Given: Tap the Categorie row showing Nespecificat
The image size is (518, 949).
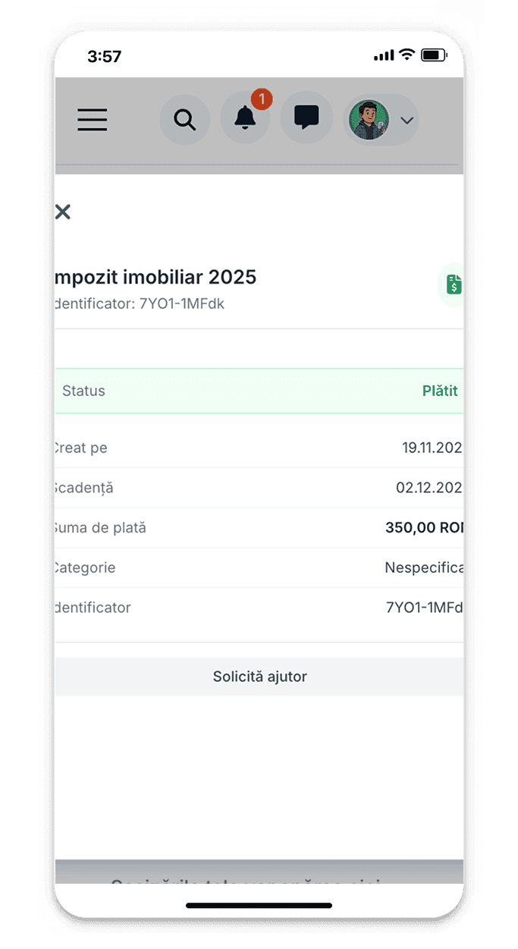Looking at the screenshot, I should tap(258, 567).
